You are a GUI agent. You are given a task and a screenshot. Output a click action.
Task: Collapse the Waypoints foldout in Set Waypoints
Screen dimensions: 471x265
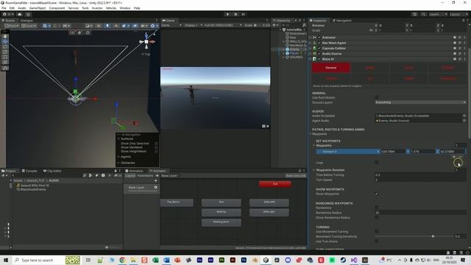point(314,146)
